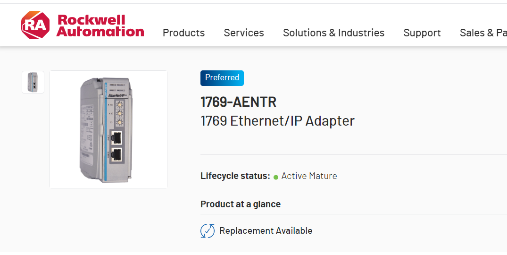Click the blue Preferred badge

pyautogui.click(x=222, y=77)
